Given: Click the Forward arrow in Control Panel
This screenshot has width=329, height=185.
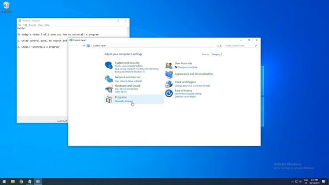Looking at the screenshot, I should (77, 46).
